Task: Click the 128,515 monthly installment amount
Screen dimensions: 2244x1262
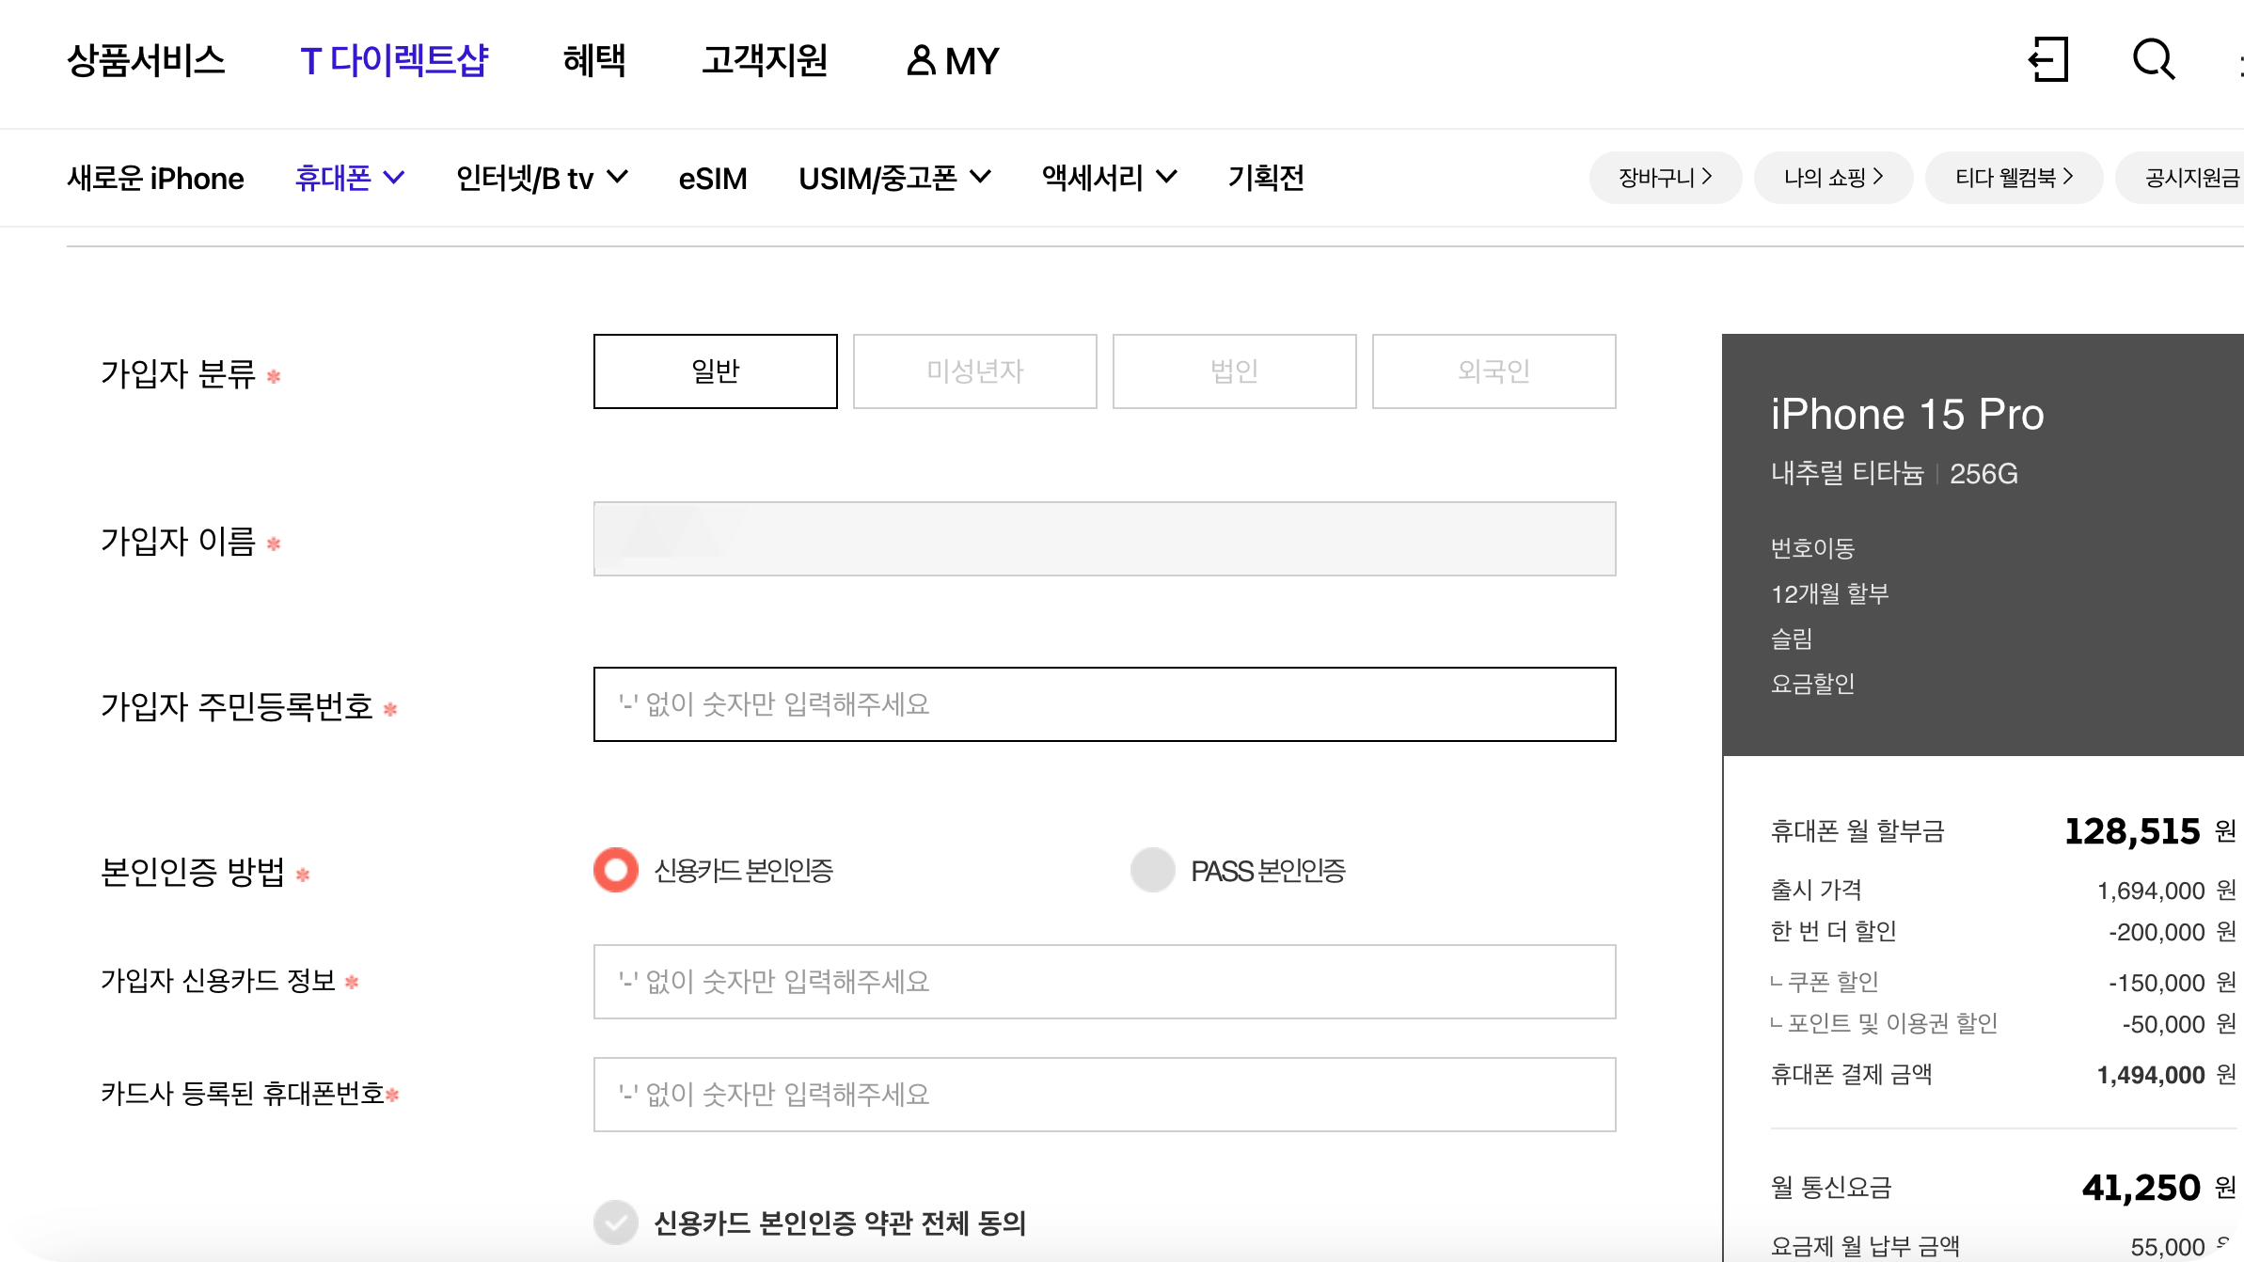Action: (x=2132, y=831)
